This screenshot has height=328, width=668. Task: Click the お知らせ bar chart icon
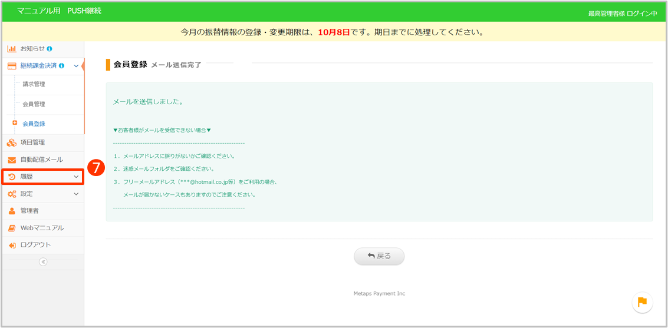(12, 49)
